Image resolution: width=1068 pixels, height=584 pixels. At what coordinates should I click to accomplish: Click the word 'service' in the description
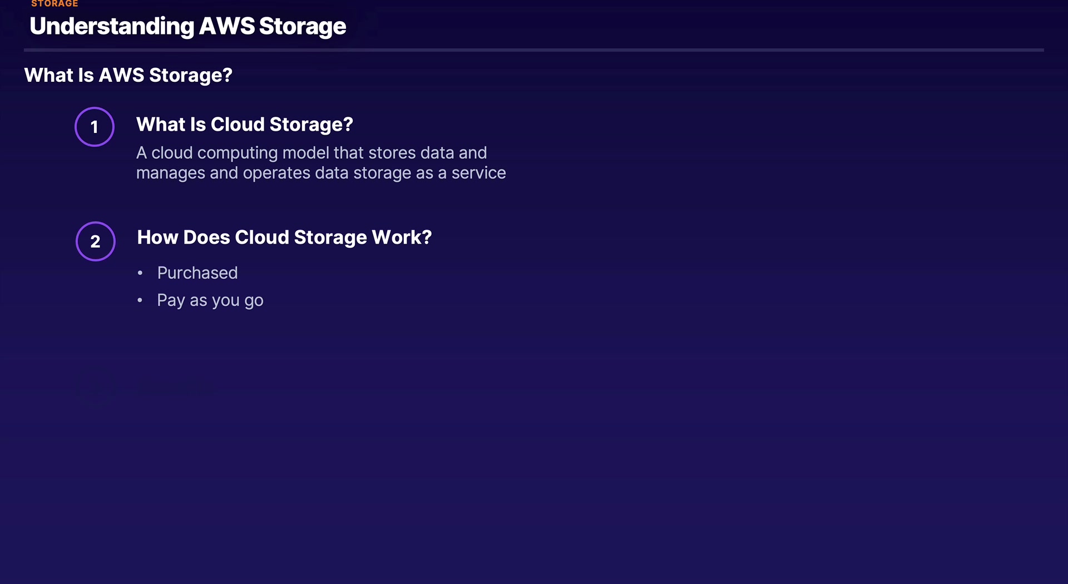point(478,173)
